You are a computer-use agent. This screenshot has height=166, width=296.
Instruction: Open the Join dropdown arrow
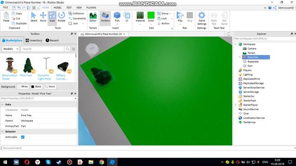(x=83, y=24)
